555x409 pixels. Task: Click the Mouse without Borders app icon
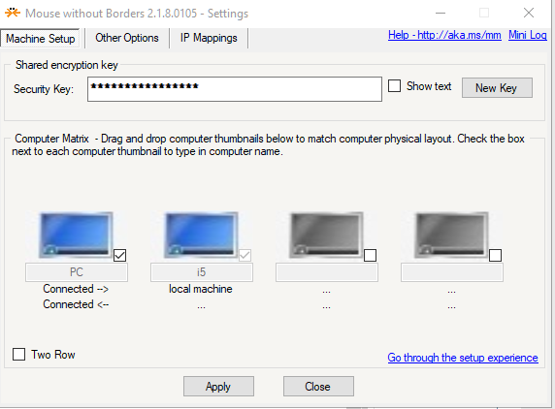(x=12, y=13)
